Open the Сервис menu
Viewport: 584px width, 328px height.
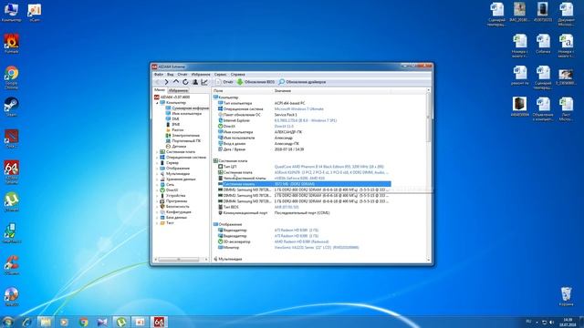click(220, 75)
